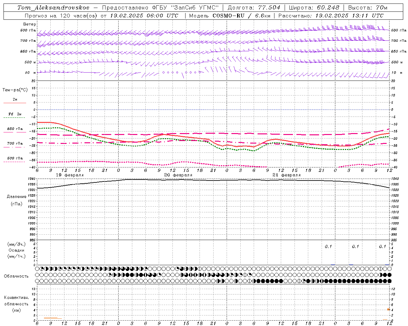Click the '10 м' wind level label on left

31,73
